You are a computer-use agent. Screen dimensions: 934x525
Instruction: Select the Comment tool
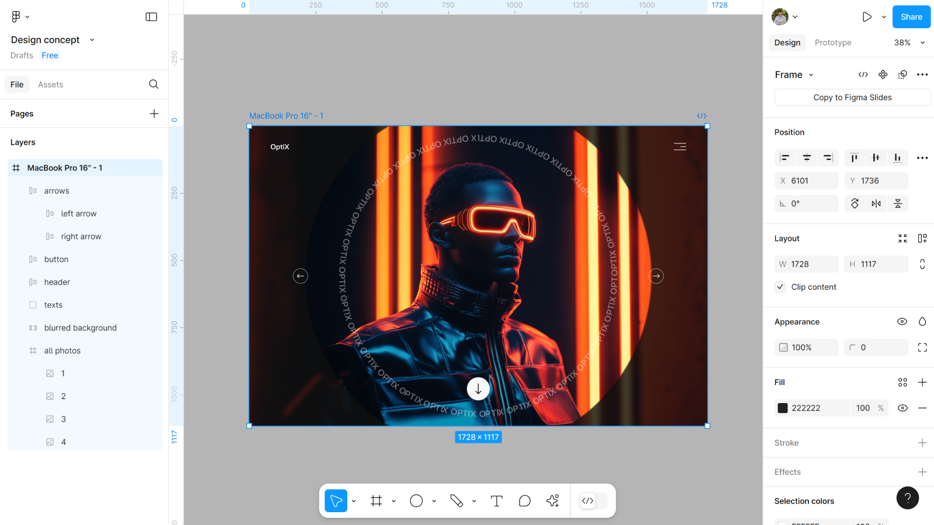524,501
